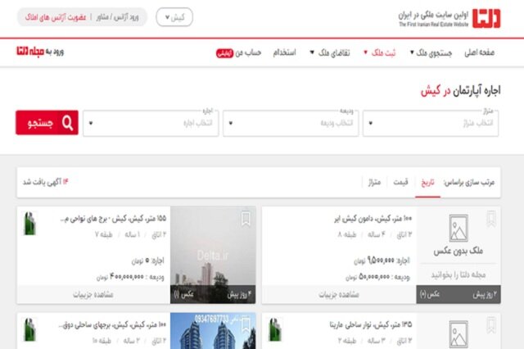Screen dimensions: 524x349
Task: Open the کیش city selector dropdown
Action: point(174,17)
